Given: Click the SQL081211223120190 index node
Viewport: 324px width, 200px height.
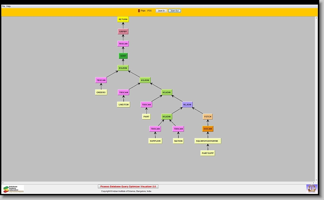Looking at the screenshot, I should pyautogui.click(x=207, y=141).
